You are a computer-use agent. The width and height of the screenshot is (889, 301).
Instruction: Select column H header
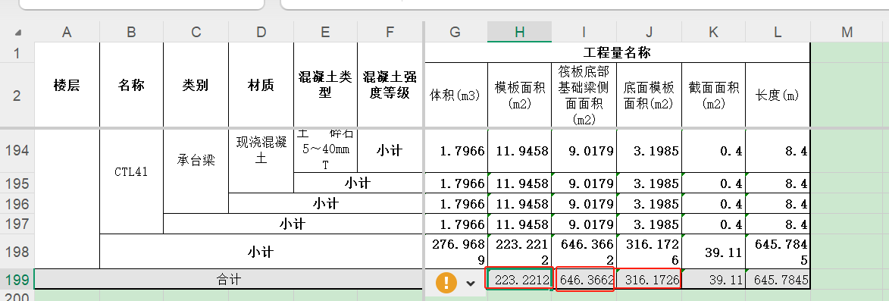(519, 33)
